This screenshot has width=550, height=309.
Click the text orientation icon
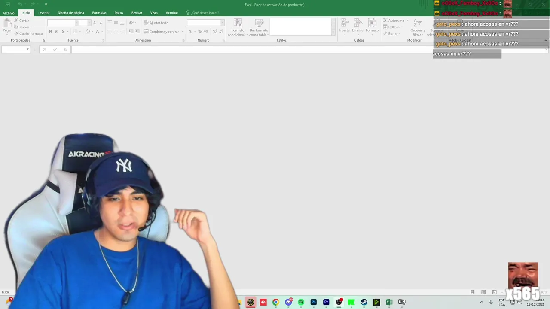(131, 22)
